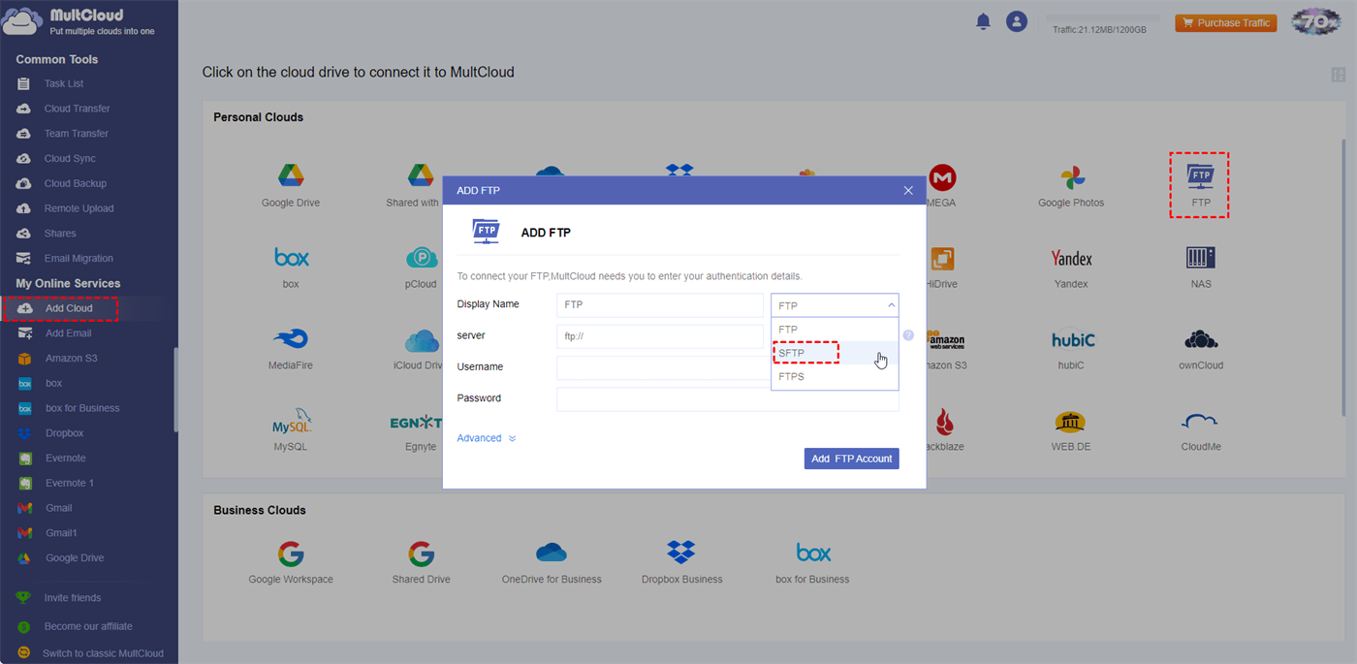
Task: Open Cloud Transfer tool
Action: 77,109
